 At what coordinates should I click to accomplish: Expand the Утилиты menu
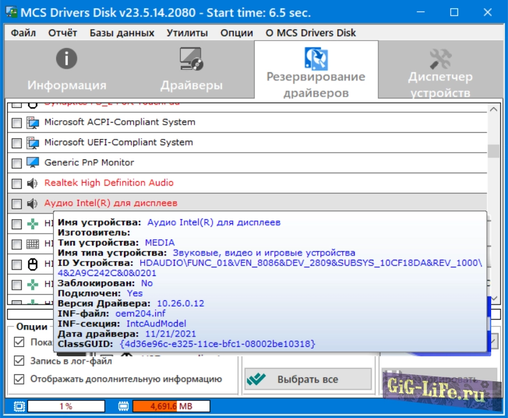187,33
